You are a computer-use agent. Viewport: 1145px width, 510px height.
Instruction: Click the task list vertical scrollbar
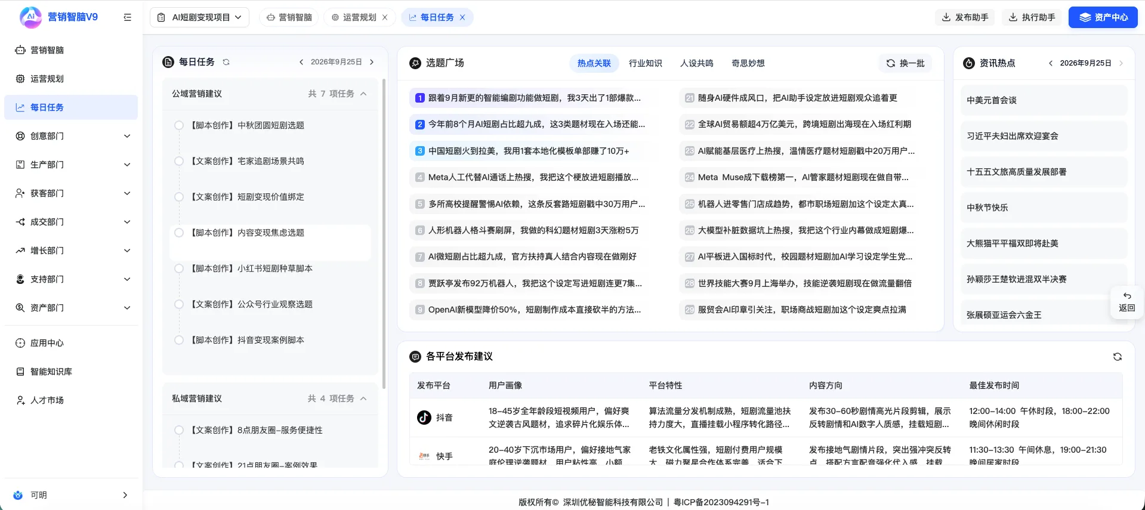384,234
